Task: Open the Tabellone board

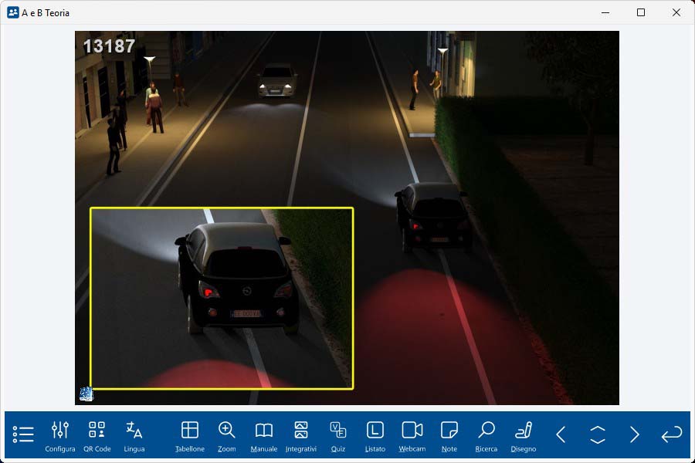Action: pos(190,435)
